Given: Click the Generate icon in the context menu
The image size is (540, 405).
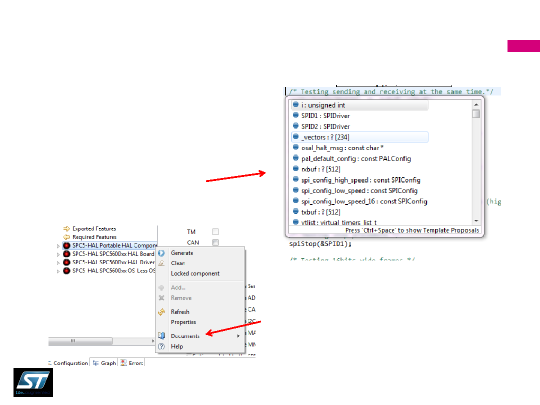Looking at the screenshot, I should [161, 253].
